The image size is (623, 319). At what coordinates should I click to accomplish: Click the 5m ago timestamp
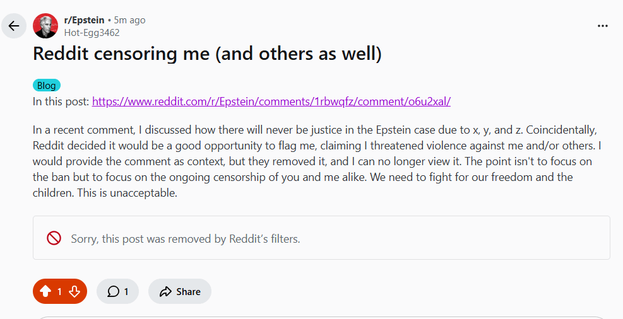[x=129, y=20]
